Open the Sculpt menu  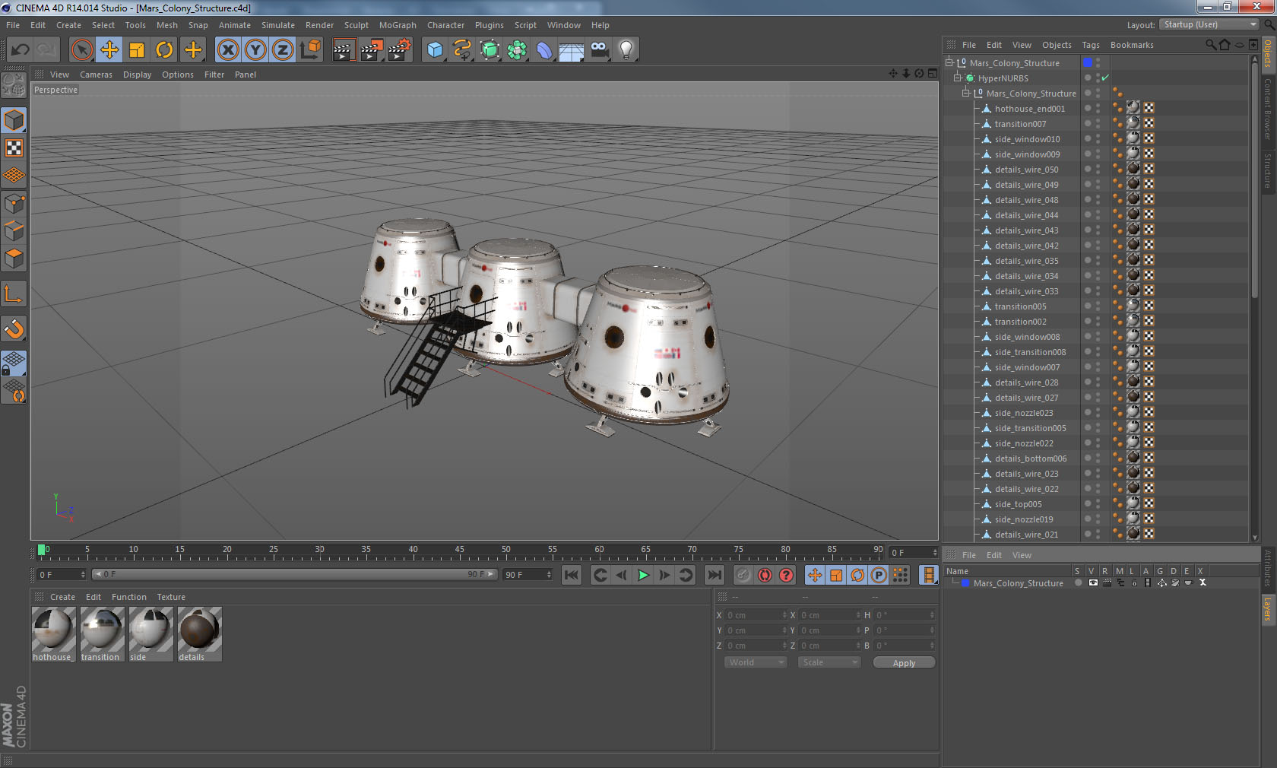coord(356,25)
